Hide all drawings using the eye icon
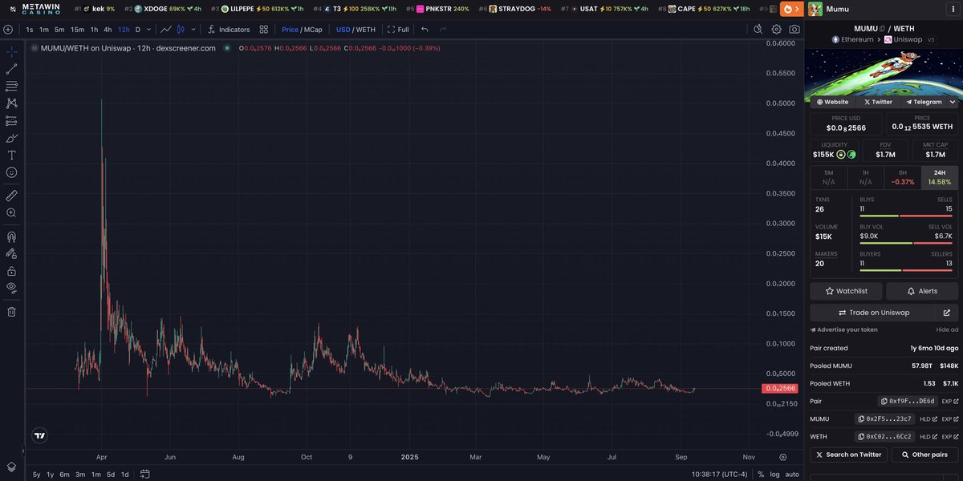Screen dimensions: 963x481 [x=11, y=286]
